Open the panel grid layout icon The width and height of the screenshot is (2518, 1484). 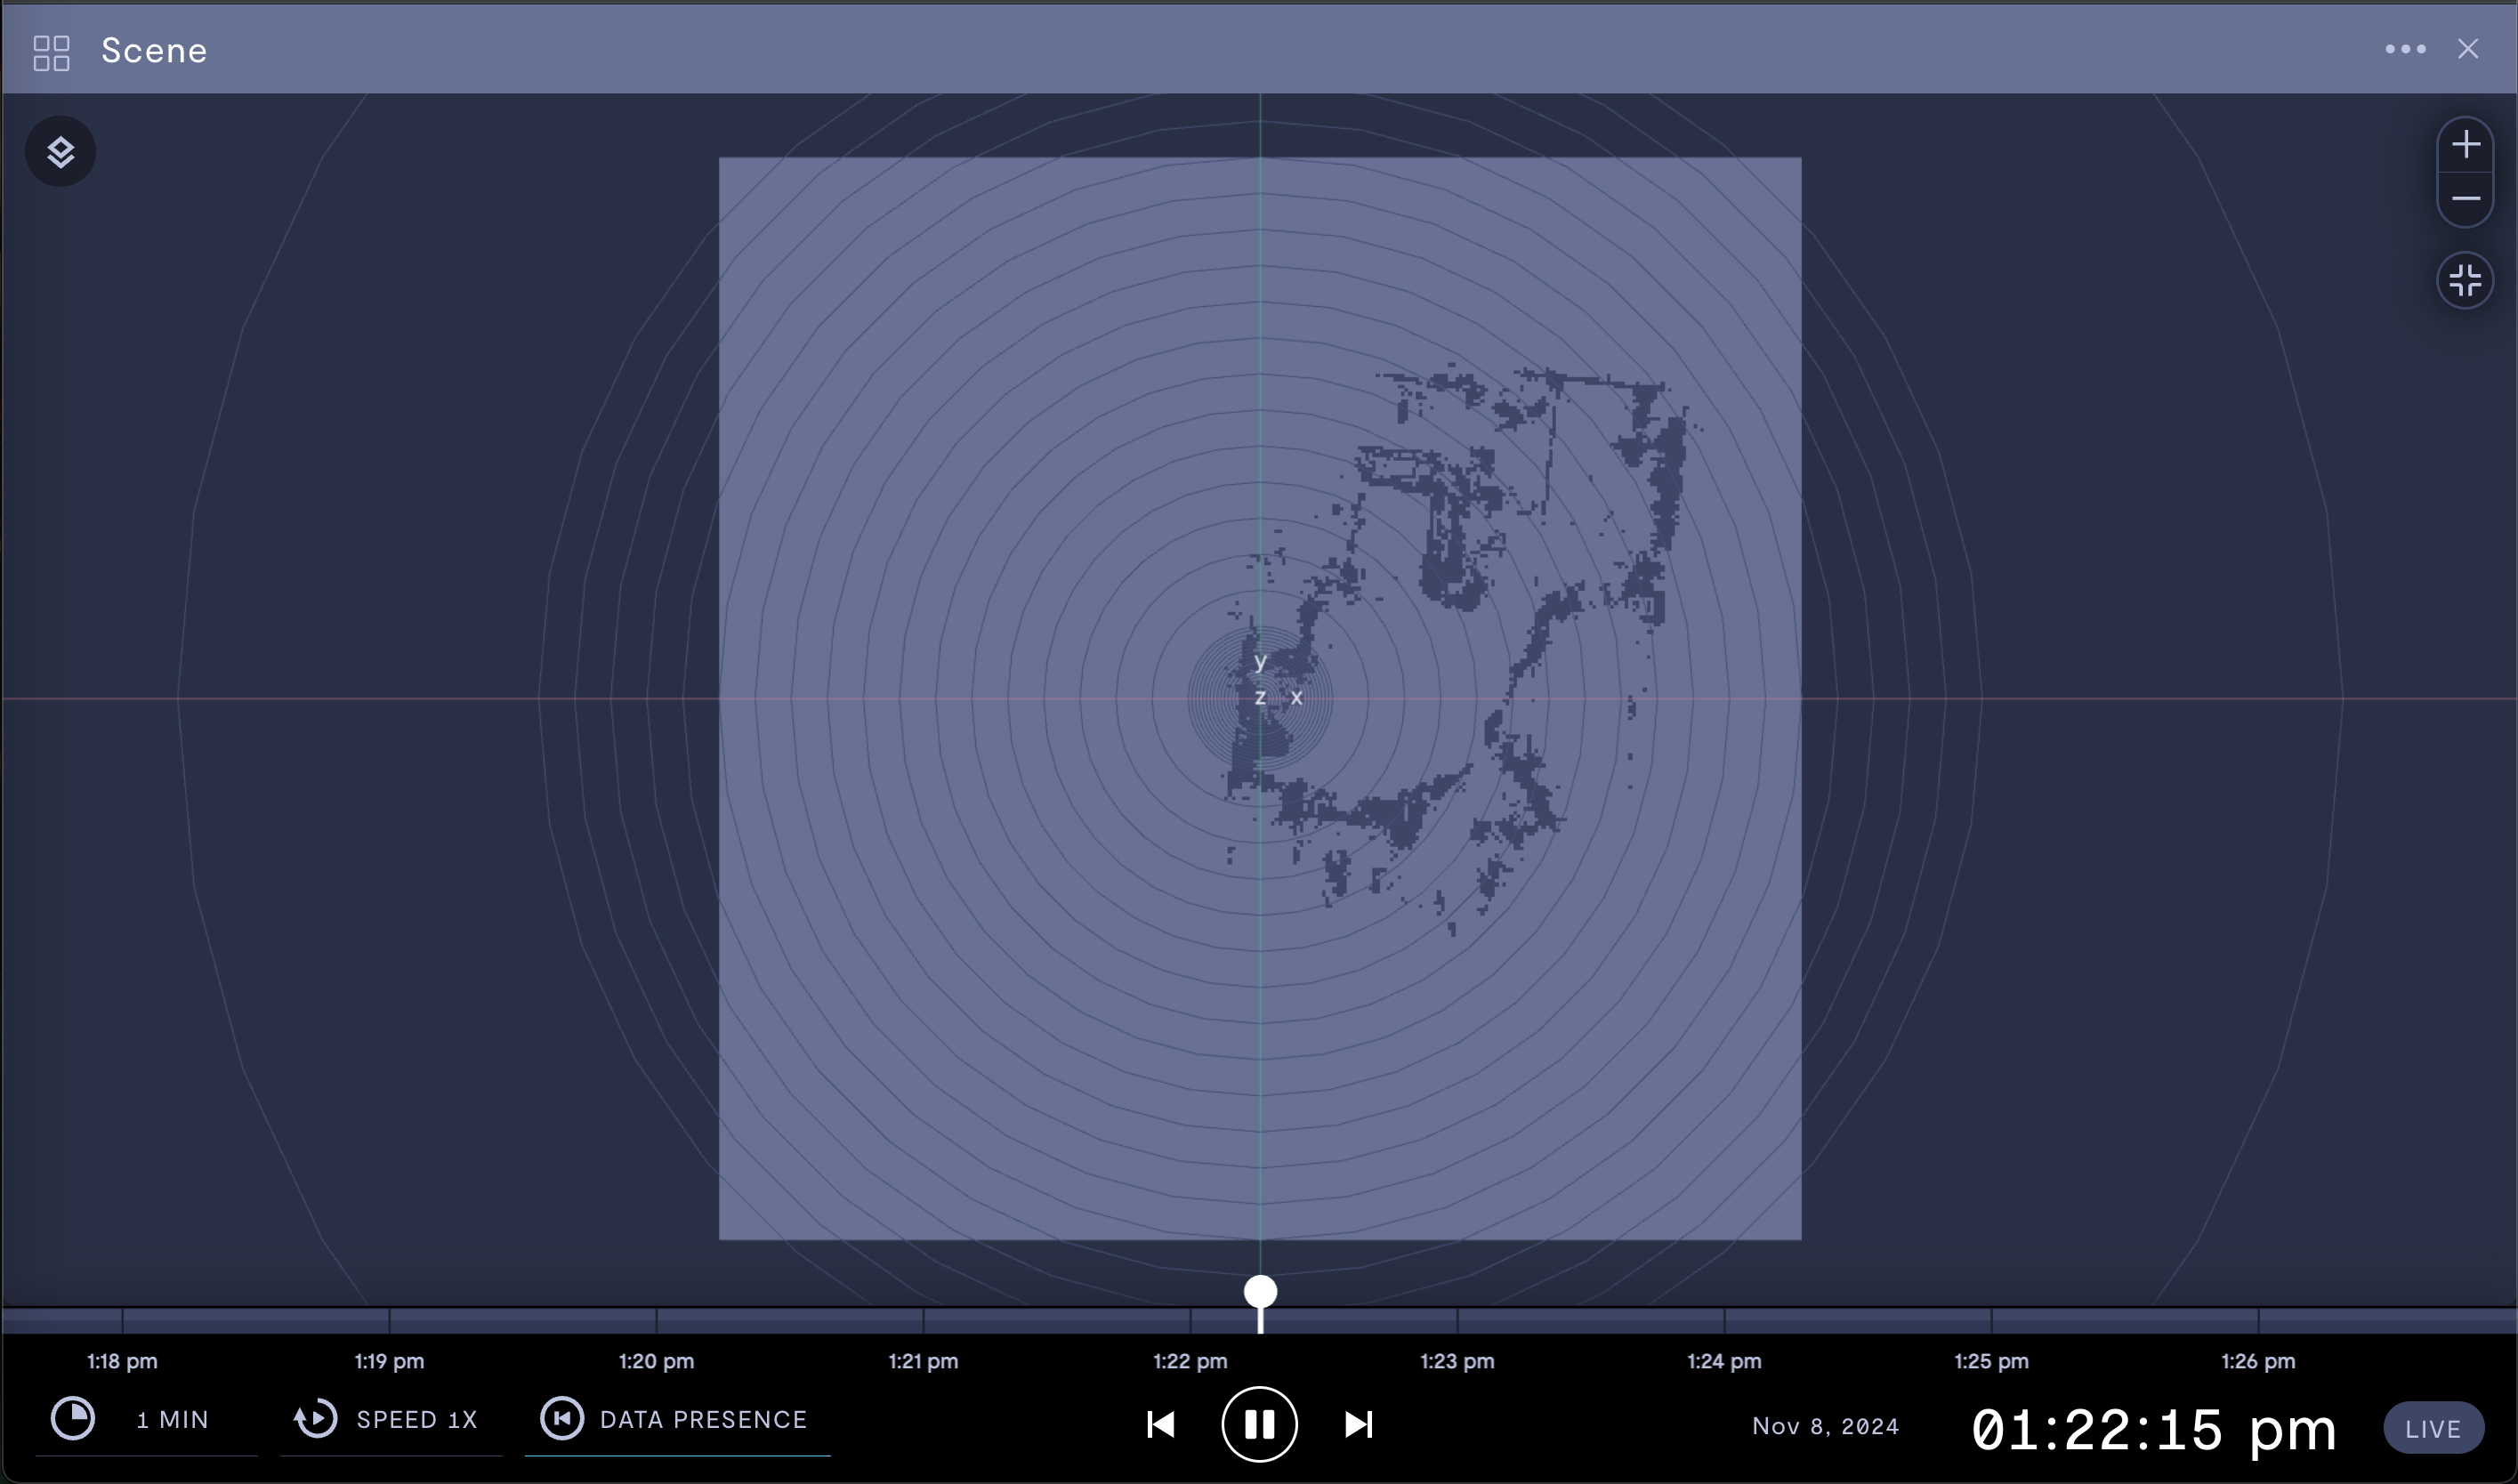(51, 53)
